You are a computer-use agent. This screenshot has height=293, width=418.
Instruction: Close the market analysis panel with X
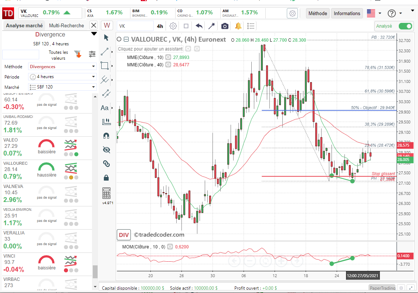[94, 25]
